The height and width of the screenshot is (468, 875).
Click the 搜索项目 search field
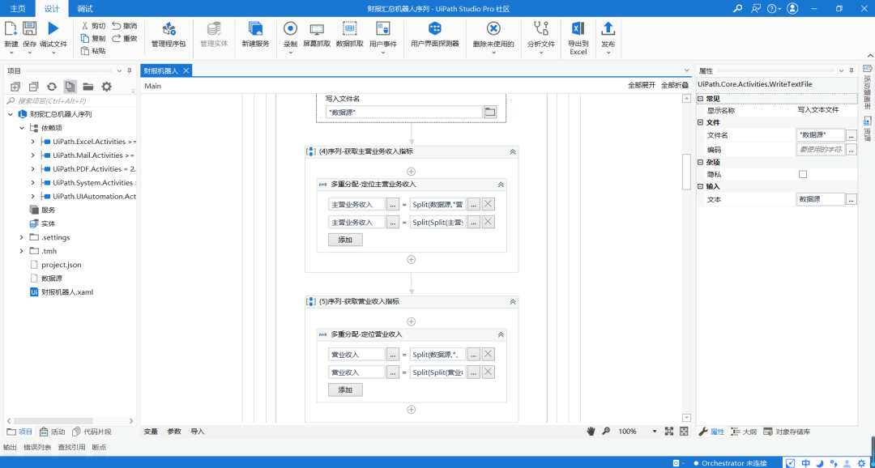pyautogui.click(x=70, y=101)
